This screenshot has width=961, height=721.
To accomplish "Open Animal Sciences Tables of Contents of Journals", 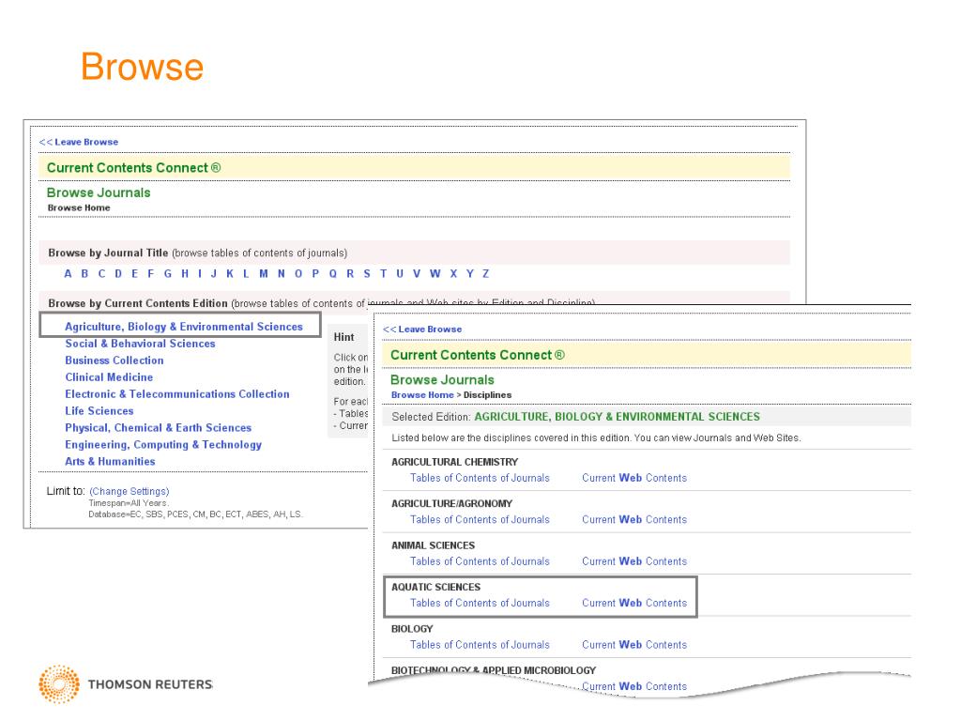I will (480, 561).
